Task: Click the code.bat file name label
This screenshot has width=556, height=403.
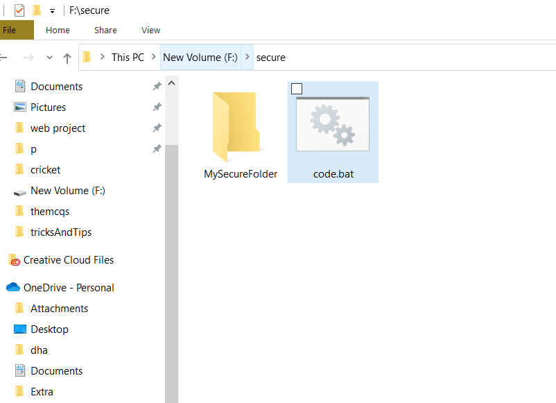Action: 333,174
